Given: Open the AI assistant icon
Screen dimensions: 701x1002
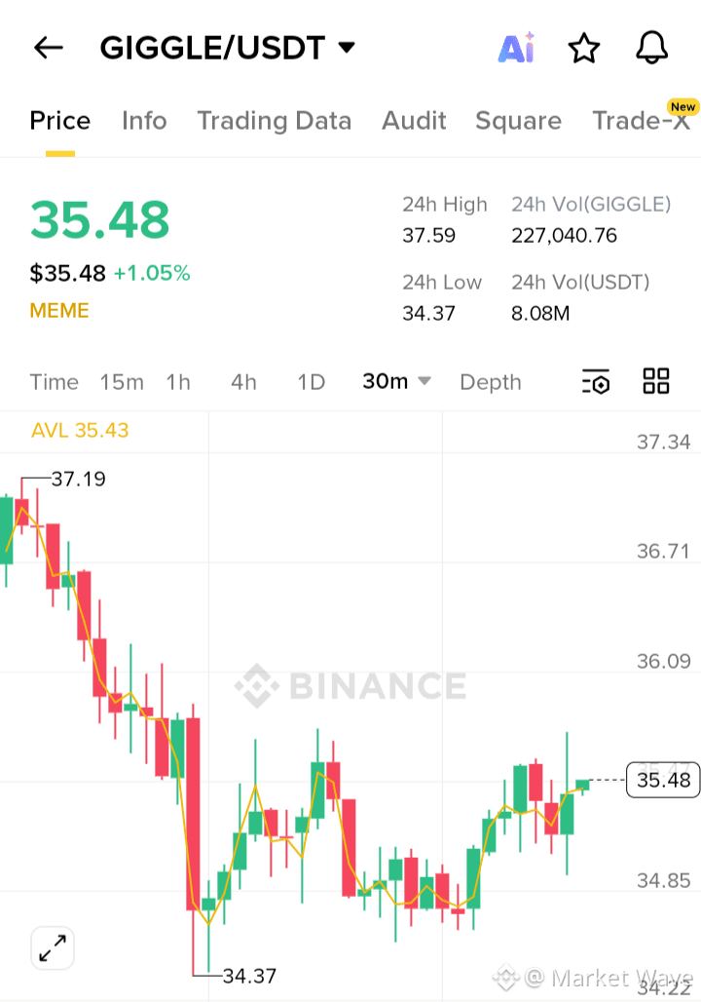Looking at the screenshot, I should coord(516,48).
